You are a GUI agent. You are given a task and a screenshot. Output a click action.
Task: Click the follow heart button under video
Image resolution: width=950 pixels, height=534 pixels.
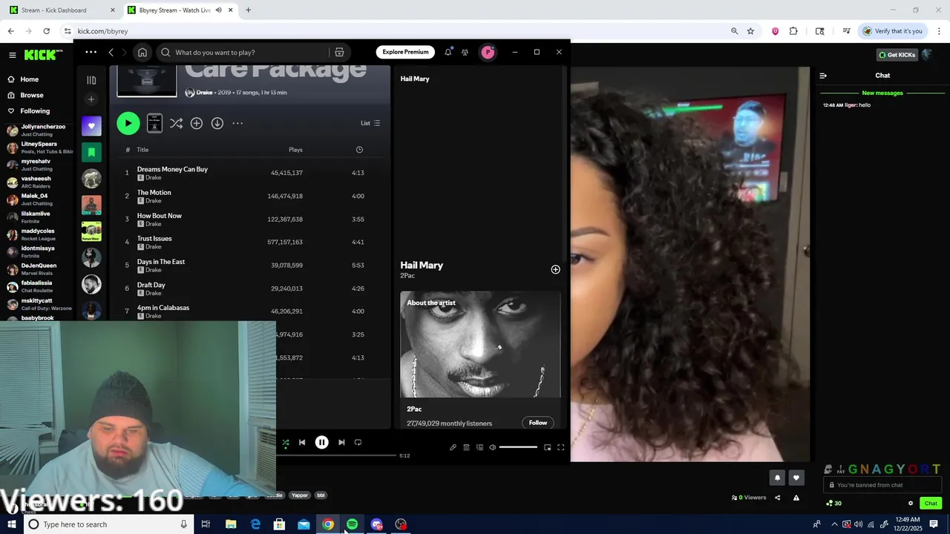point(796,478)
